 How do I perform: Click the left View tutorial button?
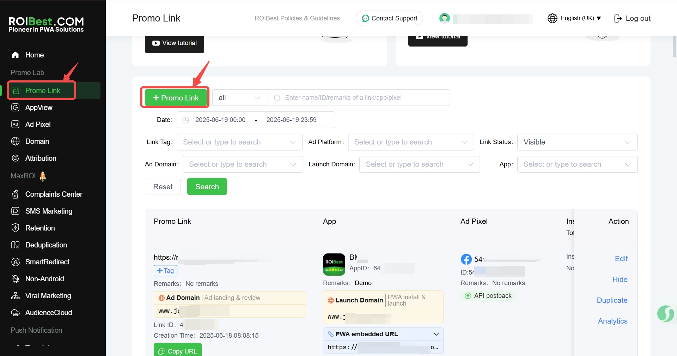pyautogui.click(x=175, y=43)
